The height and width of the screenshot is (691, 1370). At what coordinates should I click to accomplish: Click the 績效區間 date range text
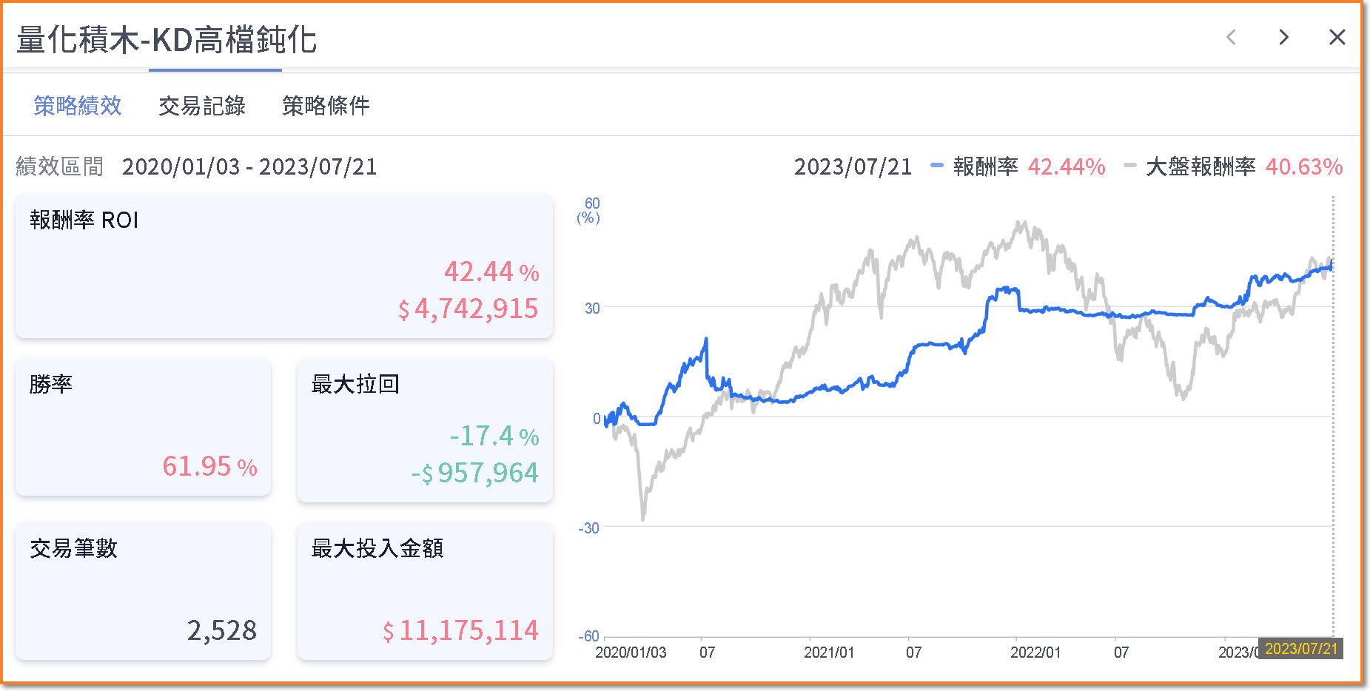(249, 166)
